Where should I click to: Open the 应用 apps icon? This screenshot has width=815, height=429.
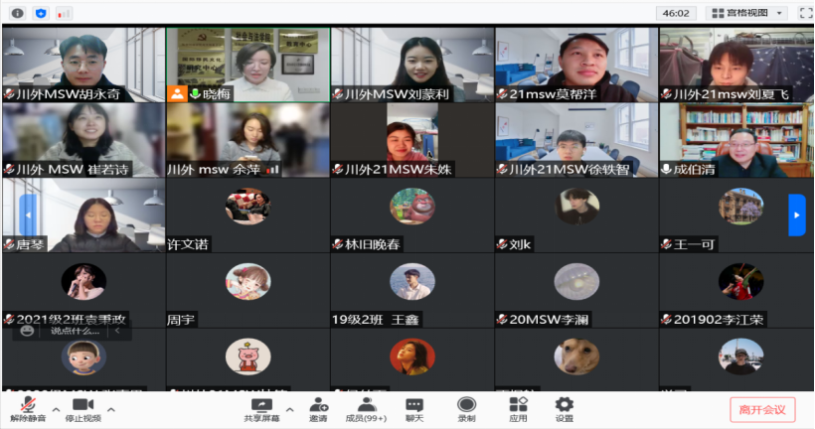click(x=518, y=408)
